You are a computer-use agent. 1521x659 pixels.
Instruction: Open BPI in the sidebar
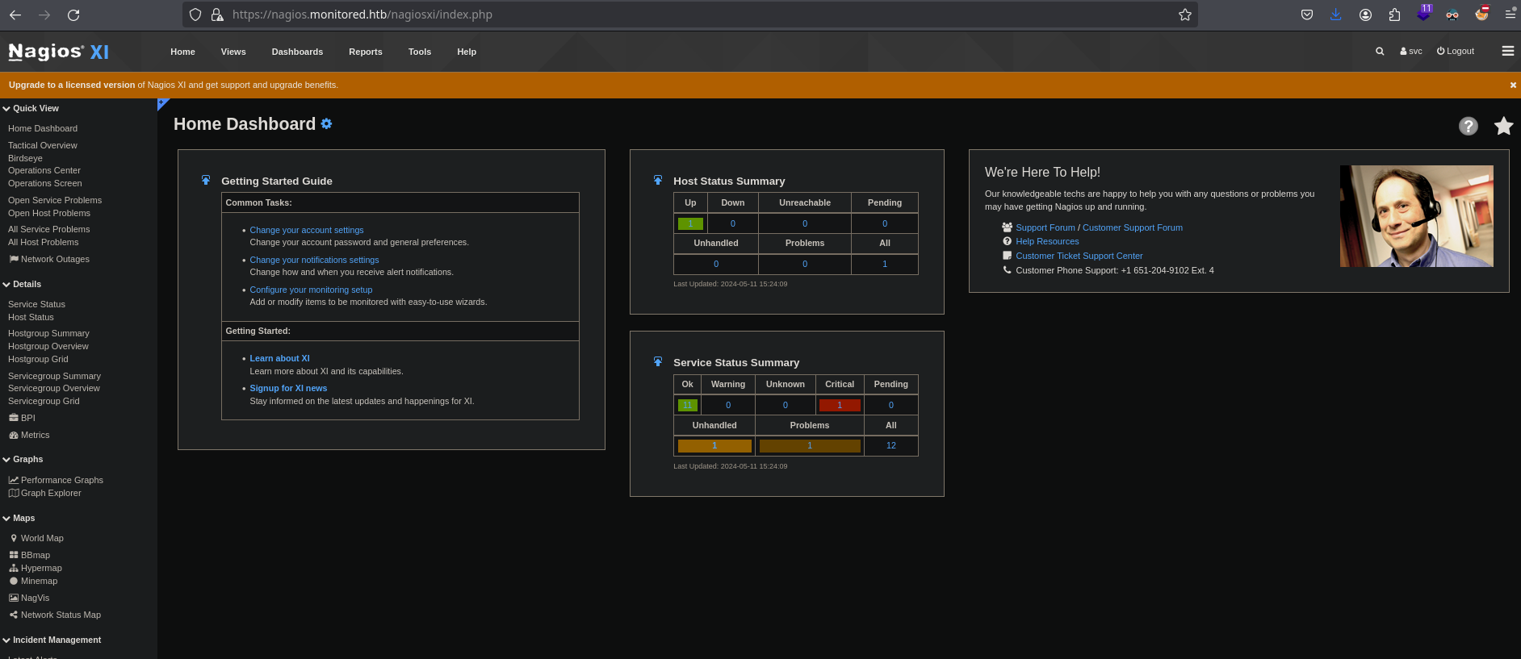click(x=22, y=418)
